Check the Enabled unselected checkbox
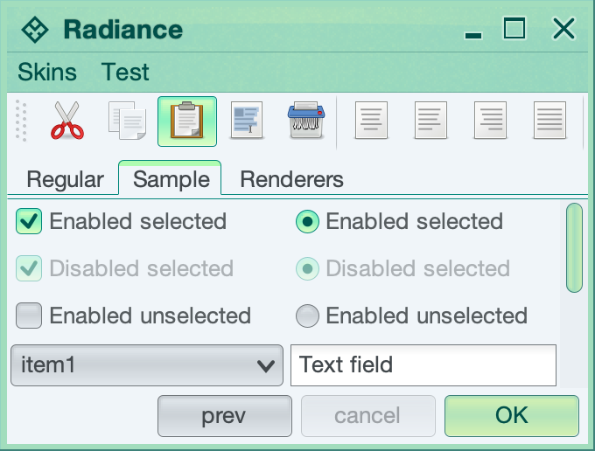Viewport: 595px width, 451px height. (x=30, y=315)
